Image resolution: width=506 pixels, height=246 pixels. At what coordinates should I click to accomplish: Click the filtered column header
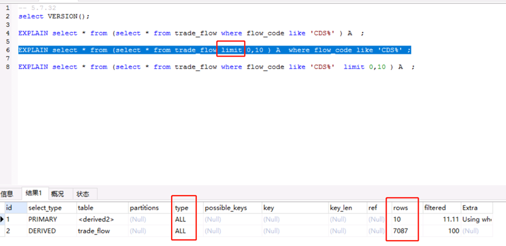[442, 207]
